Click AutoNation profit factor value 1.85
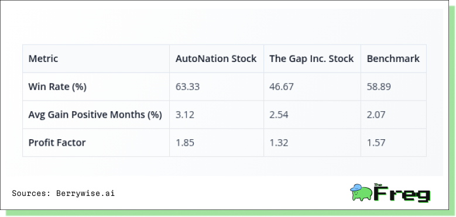This screenshot has height=217, width=456. (184, 143)
